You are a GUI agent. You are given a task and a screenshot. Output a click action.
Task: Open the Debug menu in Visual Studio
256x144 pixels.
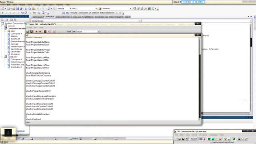pos(37,5)
